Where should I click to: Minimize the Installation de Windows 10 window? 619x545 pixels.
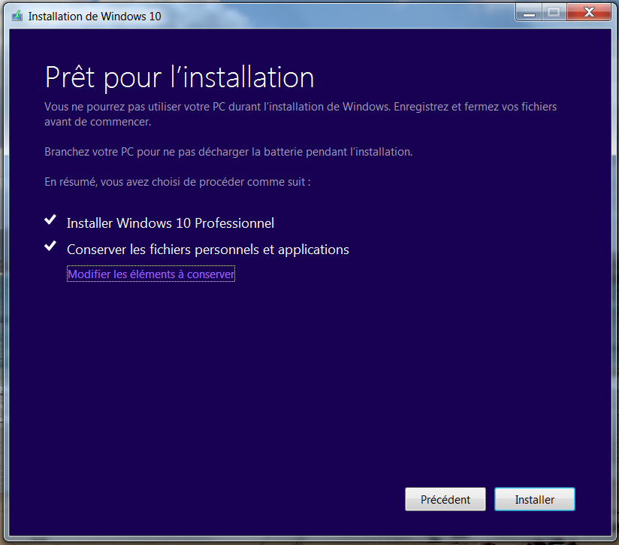tap(529, 13)
